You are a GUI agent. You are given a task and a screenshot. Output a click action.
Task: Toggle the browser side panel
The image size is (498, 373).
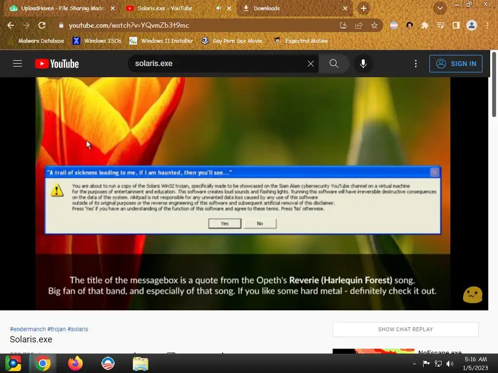coord(456,25)
